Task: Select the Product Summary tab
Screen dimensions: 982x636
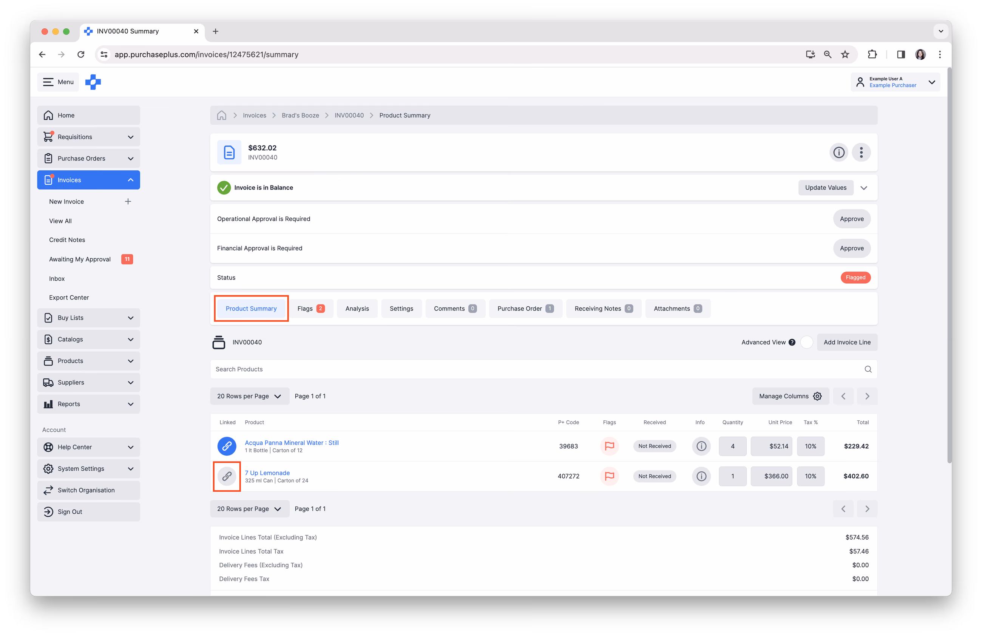Action: pos(251,309)
